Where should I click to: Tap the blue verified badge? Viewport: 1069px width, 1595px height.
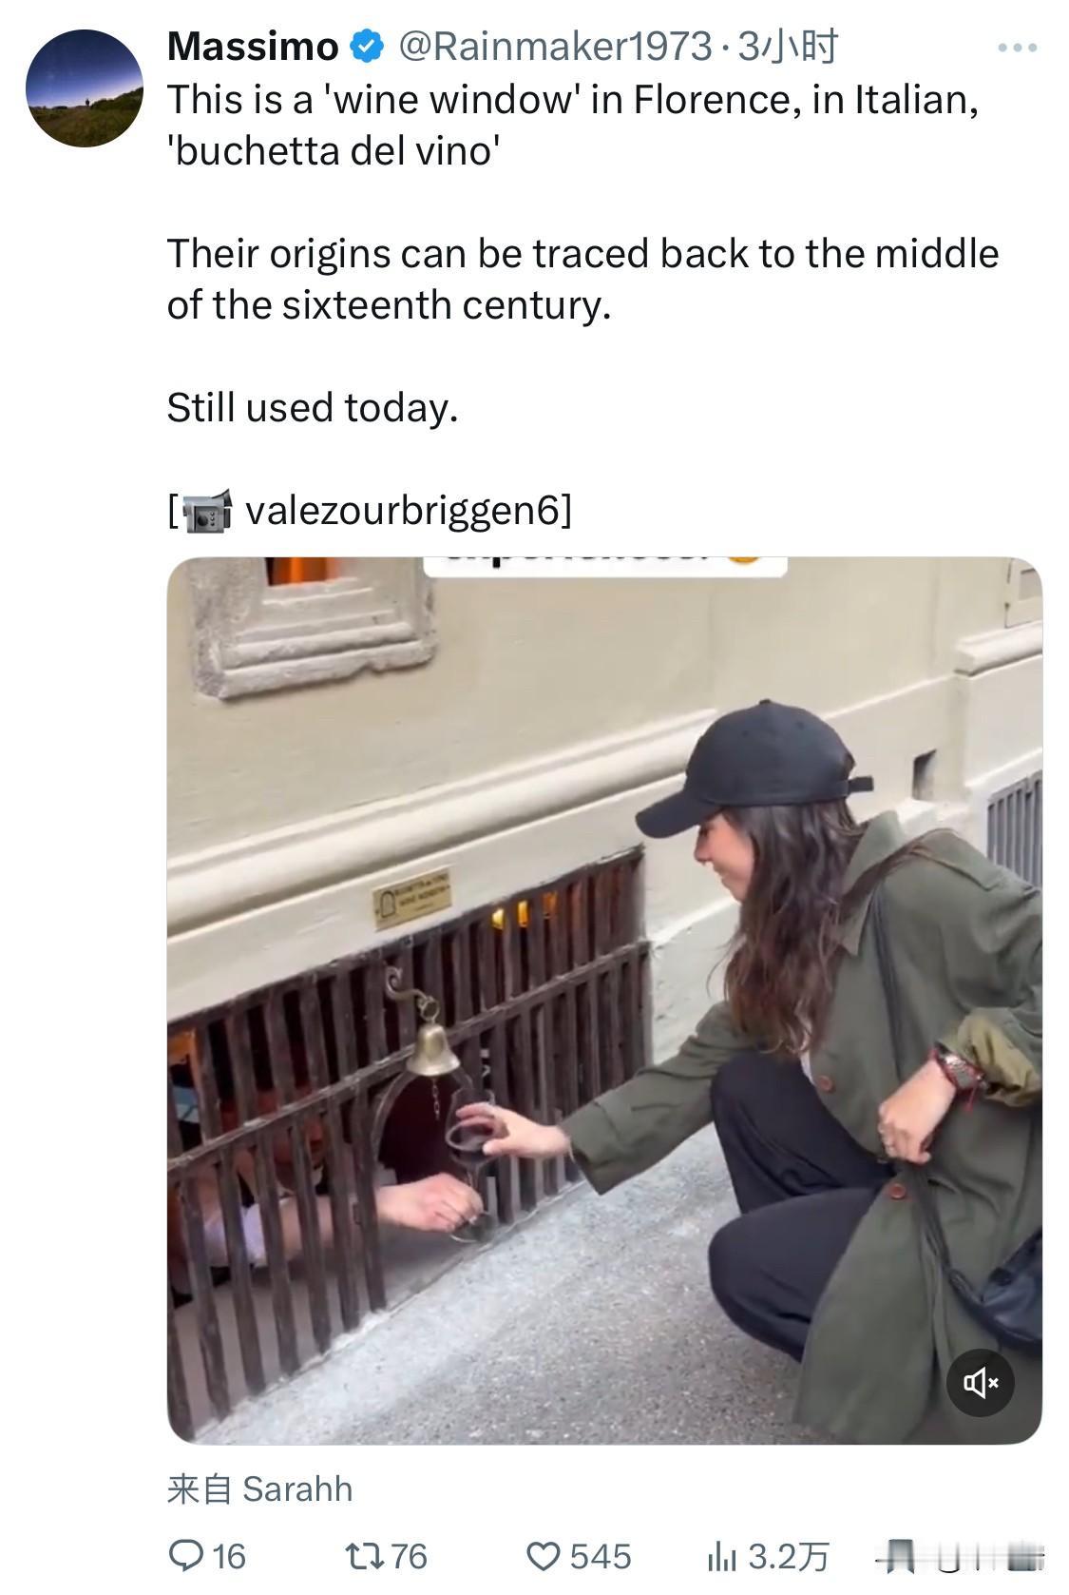369,46
